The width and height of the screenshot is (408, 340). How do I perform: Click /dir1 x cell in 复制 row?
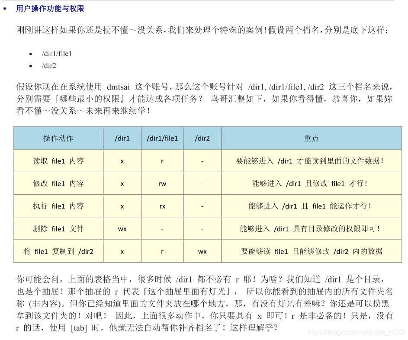point(122,252)
